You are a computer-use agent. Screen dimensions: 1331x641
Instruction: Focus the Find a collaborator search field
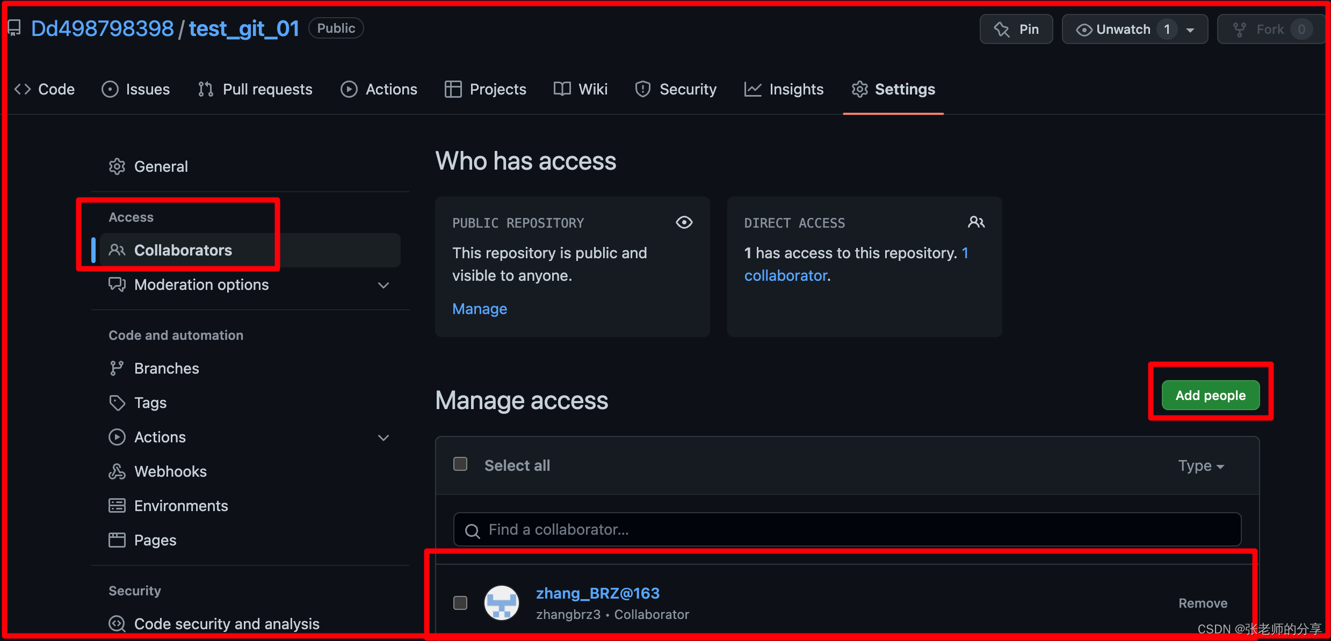847,530
